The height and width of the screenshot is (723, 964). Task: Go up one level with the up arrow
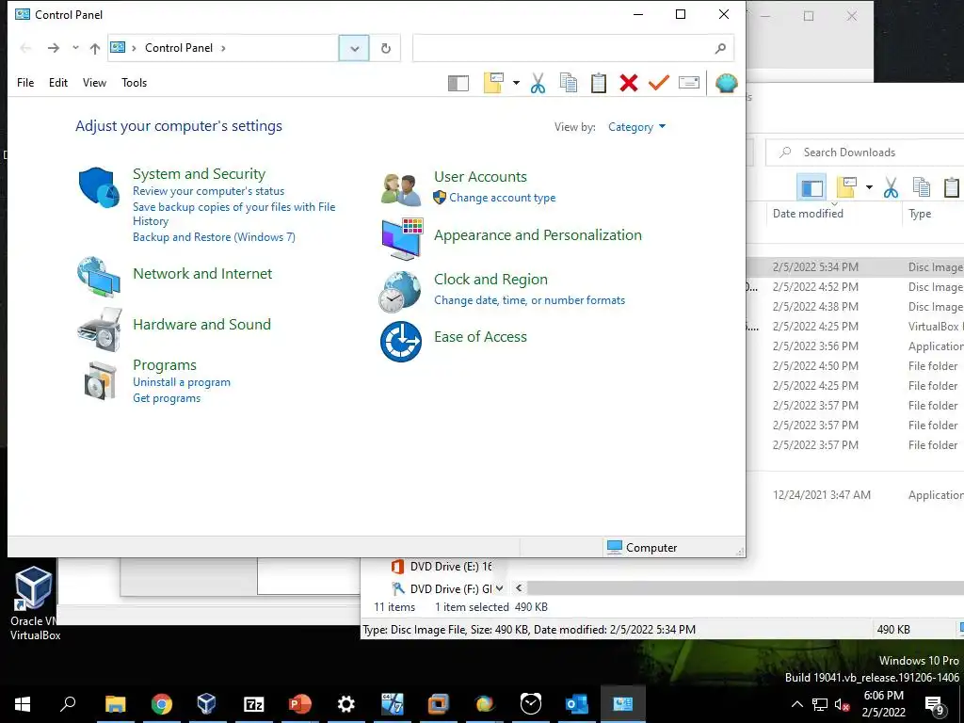point(95,48)
